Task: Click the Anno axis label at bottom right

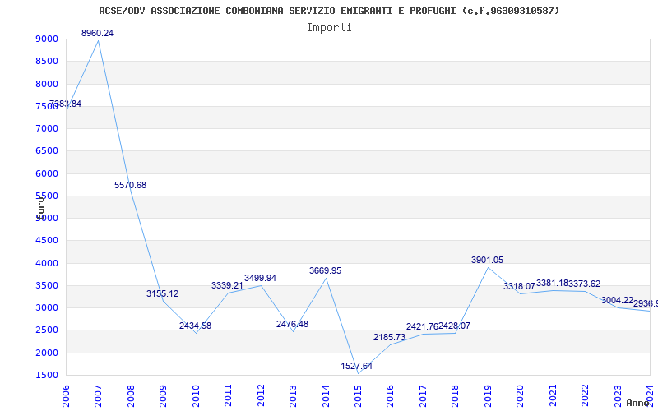Action: pyautogui.click(x=640, y=404)
